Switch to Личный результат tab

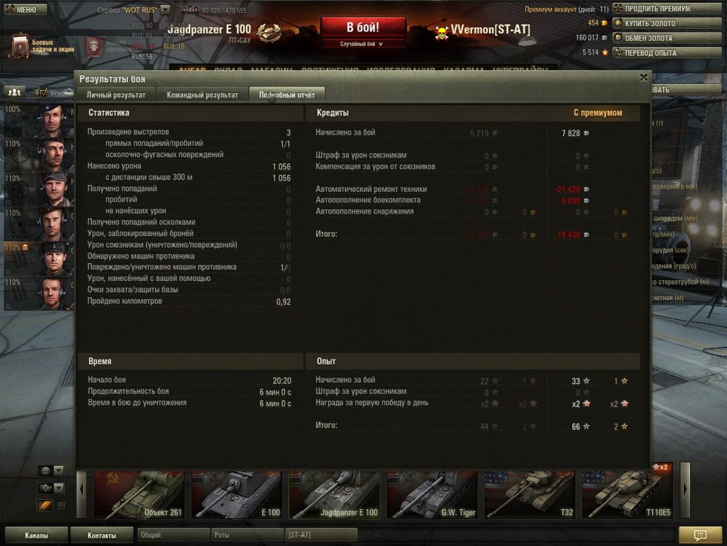click(x=116, y=94)
